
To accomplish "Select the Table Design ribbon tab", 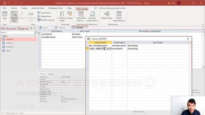I will pos(82,8).
